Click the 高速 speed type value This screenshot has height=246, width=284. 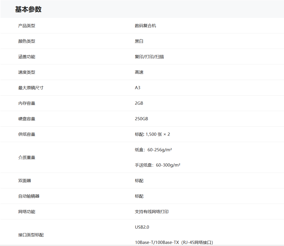coord(139,72)
